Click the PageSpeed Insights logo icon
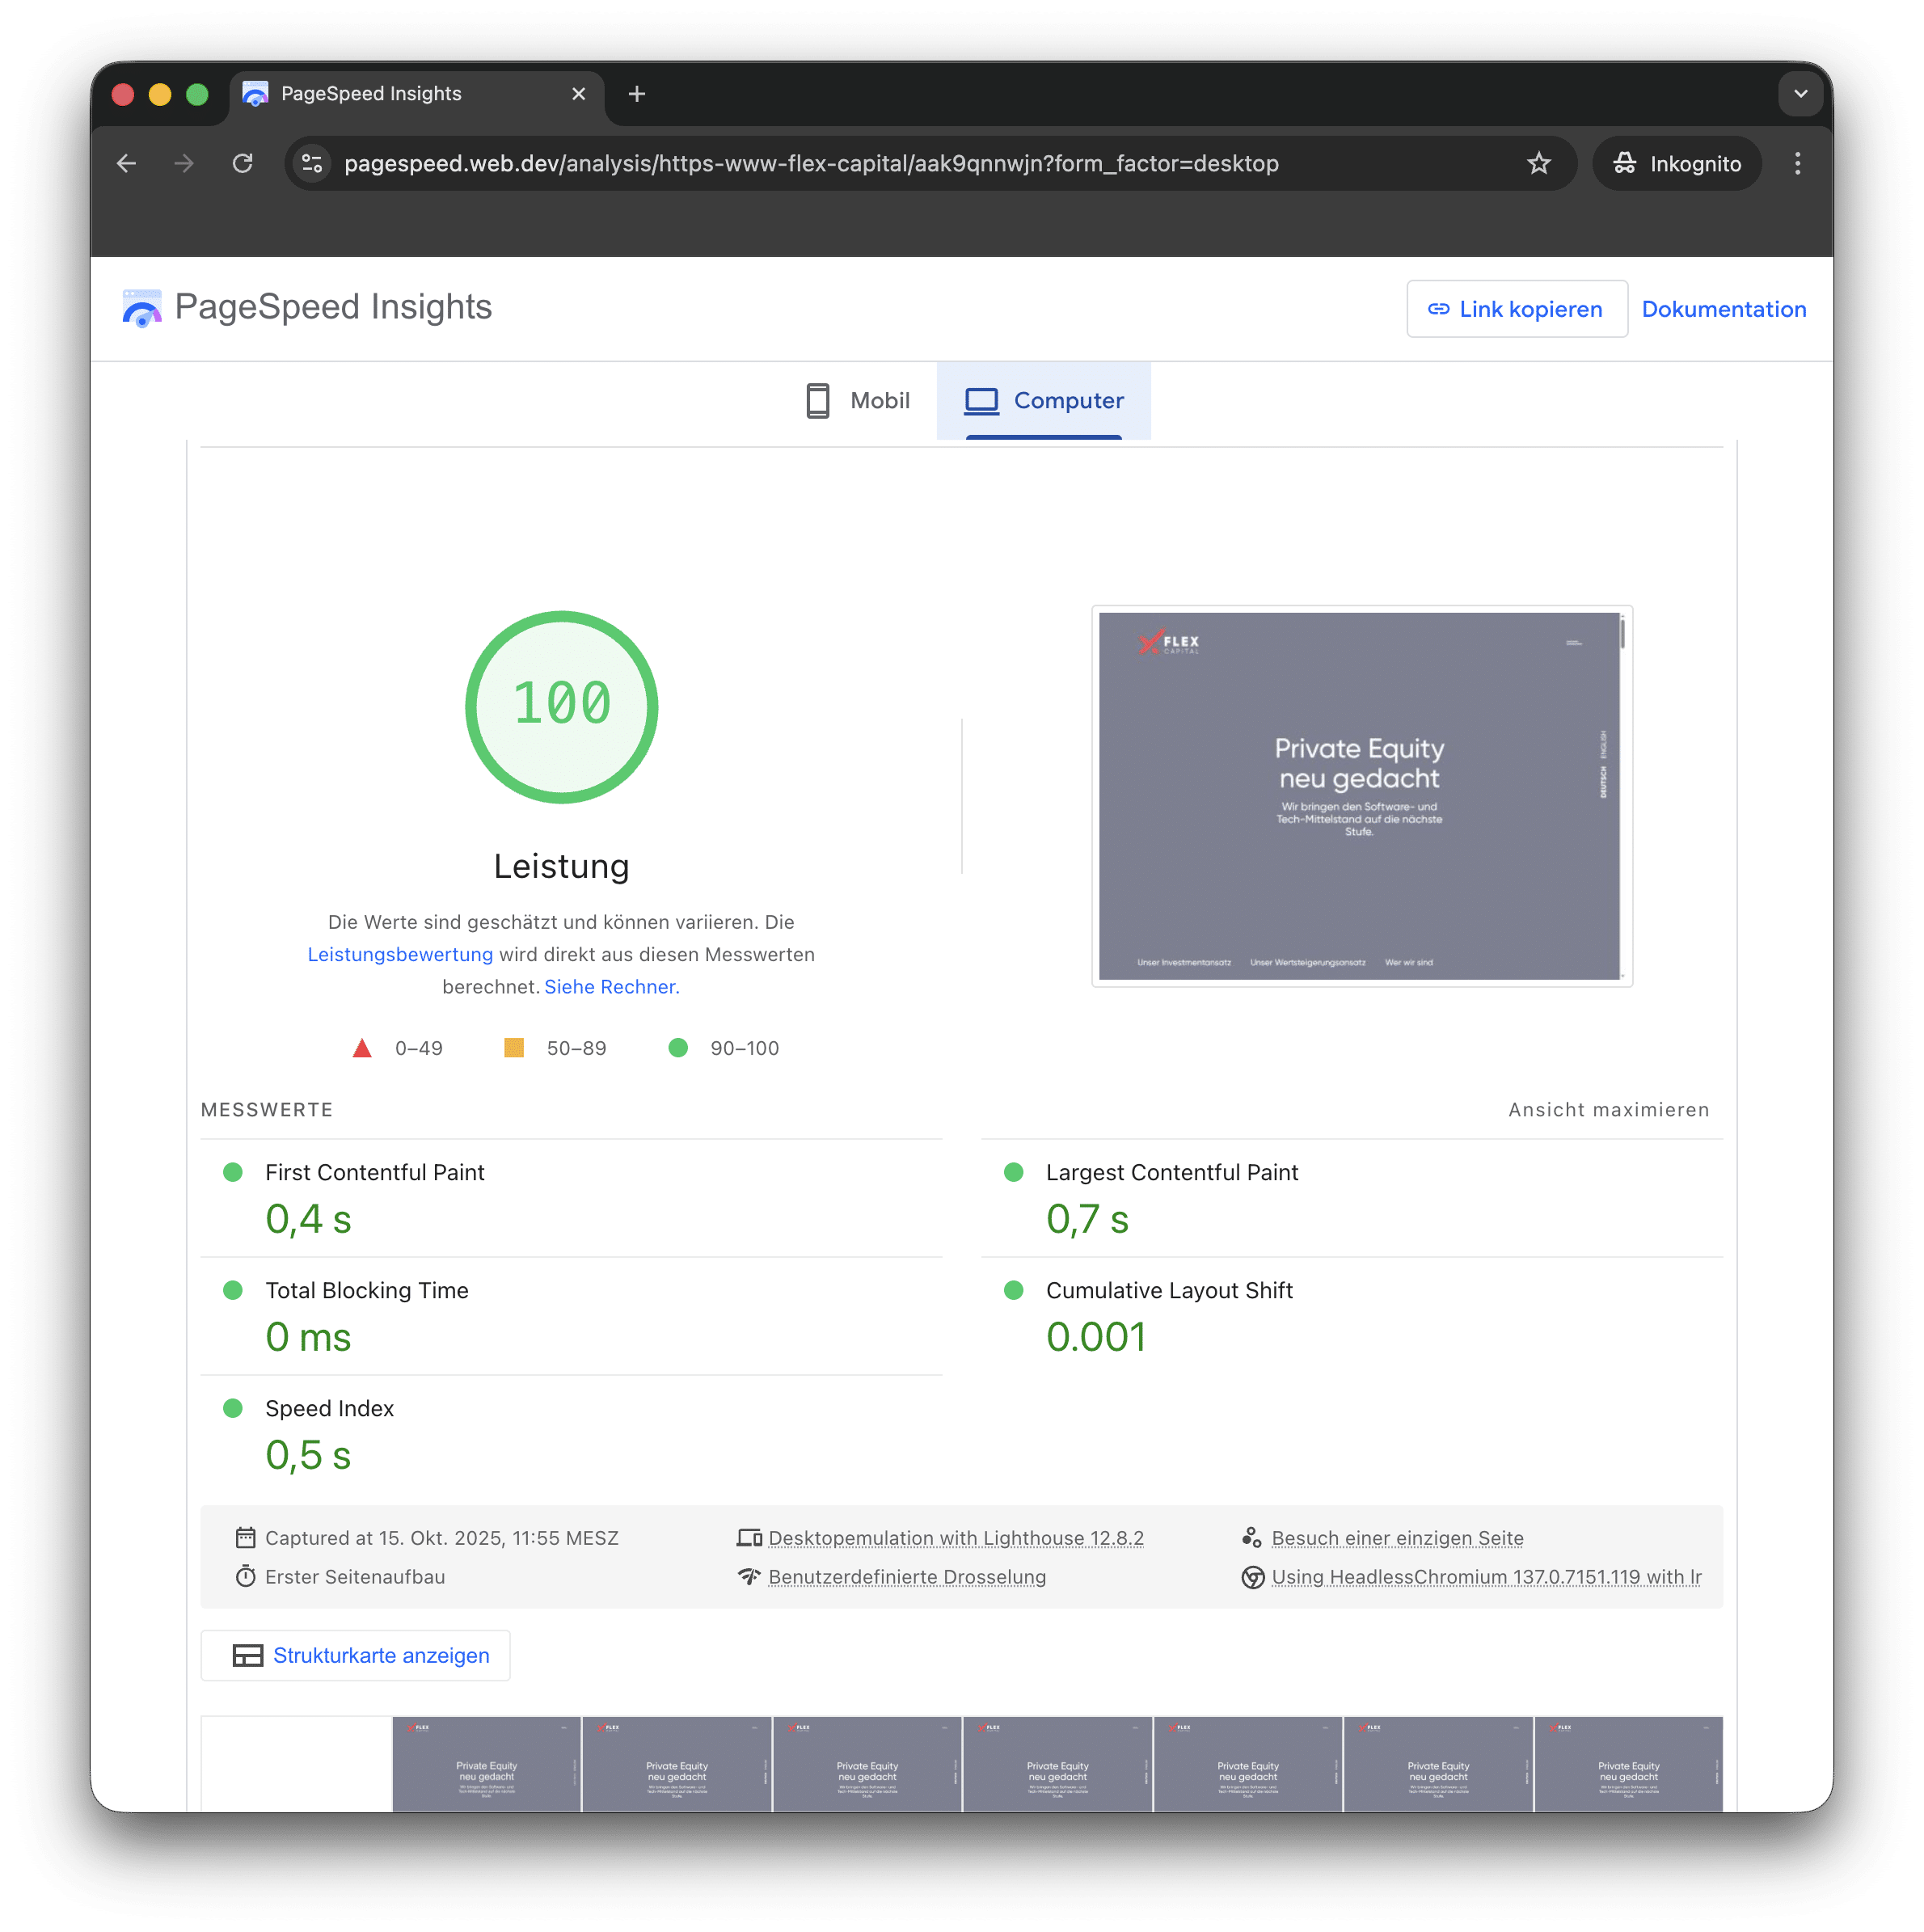 pos(142,308)
